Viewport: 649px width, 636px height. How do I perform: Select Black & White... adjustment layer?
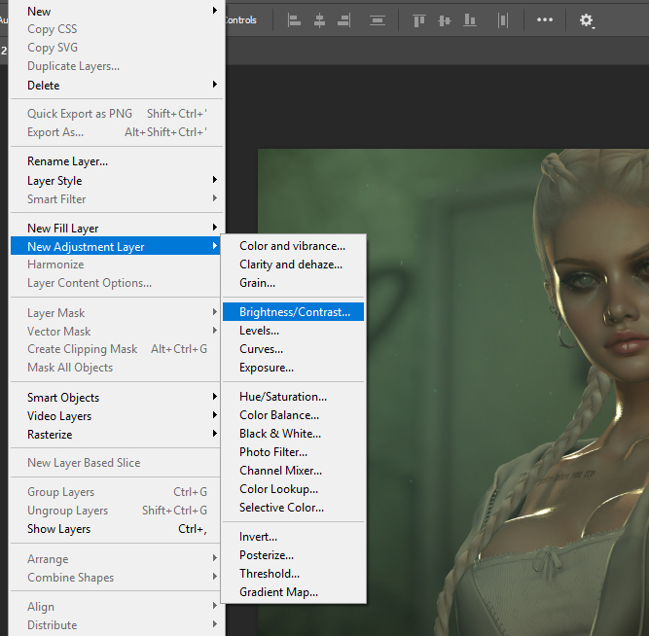tap(293, 434)
